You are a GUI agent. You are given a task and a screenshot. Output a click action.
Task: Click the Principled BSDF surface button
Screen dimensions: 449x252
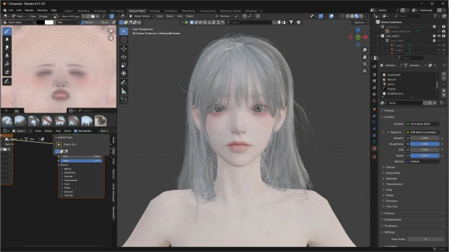pyautogui.click(x=422, y=124)
